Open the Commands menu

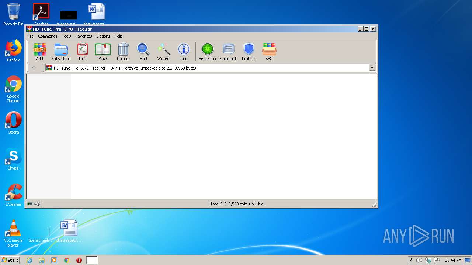click(x=48, y=36)
